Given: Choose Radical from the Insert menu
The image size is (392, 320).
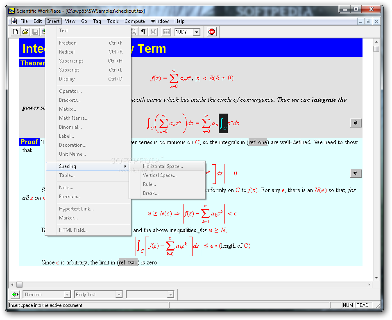Looking at the screenshot, I should 88,52.
